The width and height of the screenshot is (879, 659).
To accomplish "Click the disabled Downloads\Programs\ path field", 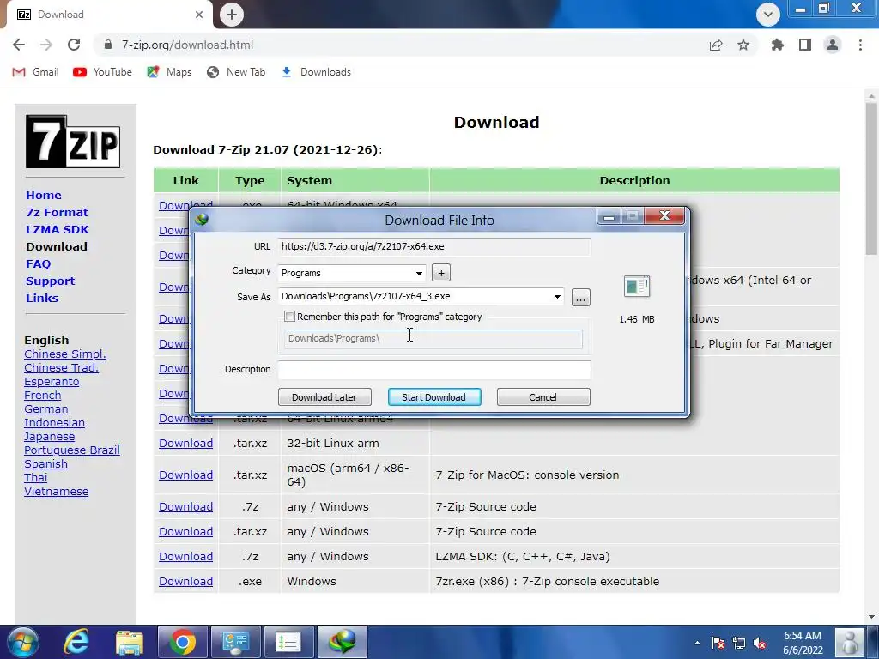I will 433,339.
